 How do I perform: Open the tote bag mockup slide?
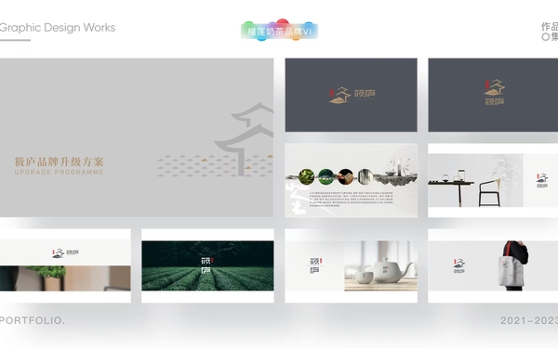493,265
